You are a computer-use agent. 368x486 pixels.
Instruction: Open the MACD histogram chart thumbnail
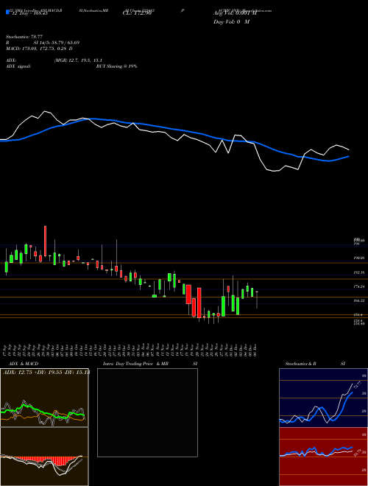click(x=44, y=457)
